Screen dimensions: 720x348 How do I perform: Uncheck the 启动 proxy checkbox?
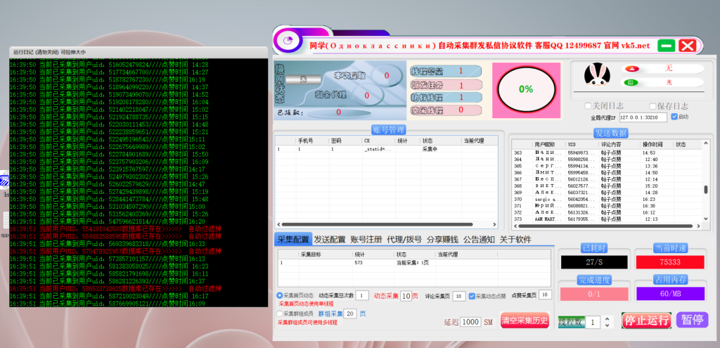coord(674,117)
